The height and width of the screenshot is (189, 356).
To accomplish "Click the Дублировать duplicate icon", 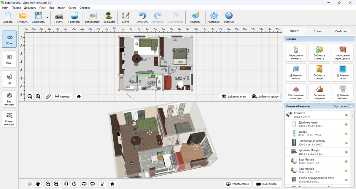I will pyautogui.click(x=176, y=17).
